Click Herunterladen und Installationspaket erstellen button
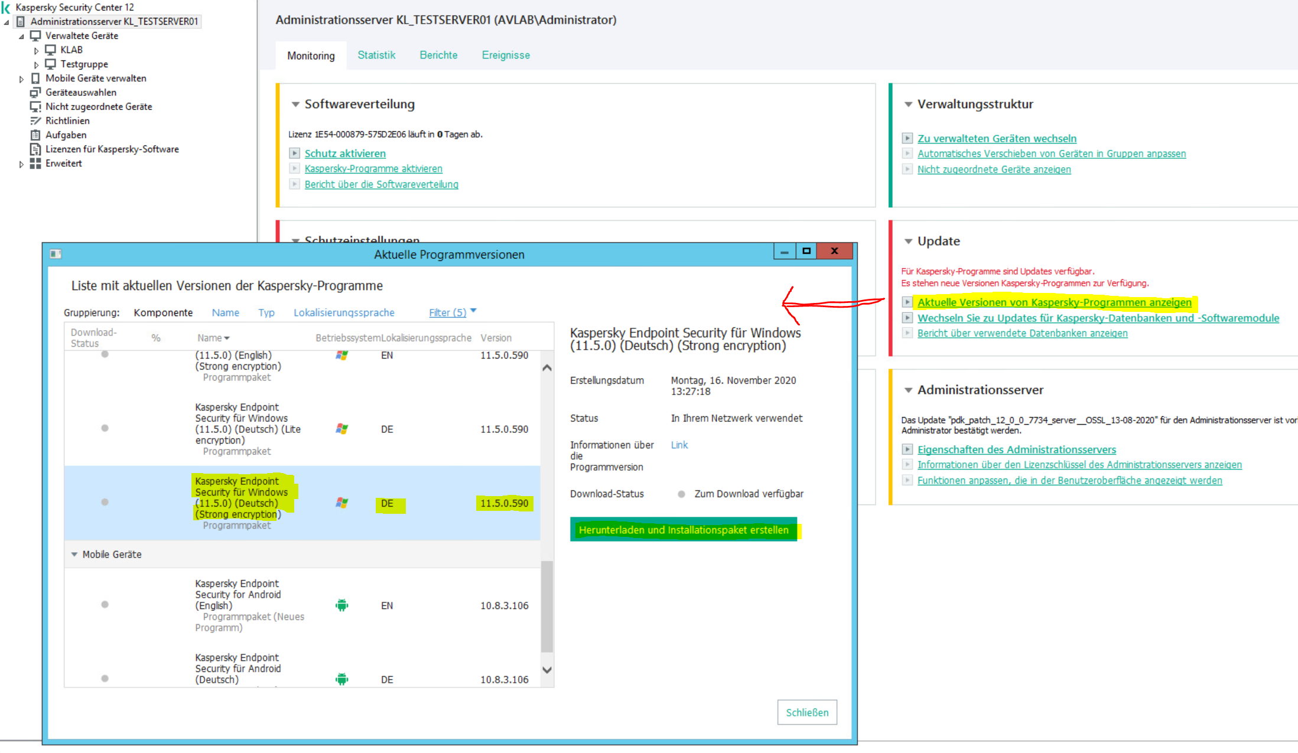The height and width of the screenshot is (753, 1298). pos(683,530)
